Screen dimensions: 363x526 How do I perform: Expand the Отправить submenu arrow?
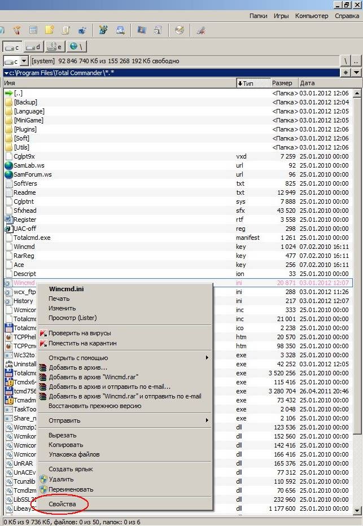(207, 420)
